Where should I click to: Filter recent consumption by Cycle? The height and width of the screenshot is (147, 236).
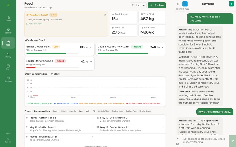(81, 111)
